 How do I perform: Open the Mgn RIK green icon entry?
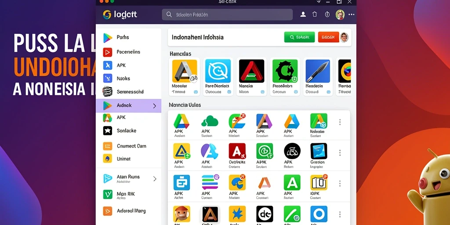(107, 194)
